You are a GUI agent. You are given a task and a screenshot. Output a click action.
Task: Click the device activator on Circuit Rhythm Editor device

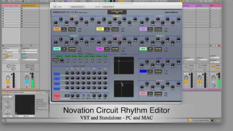tap(3, 93)
